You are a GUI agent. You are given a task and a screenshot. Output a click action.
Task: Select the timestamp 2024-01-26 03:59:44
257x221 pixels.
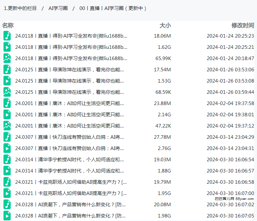point(230,92)
